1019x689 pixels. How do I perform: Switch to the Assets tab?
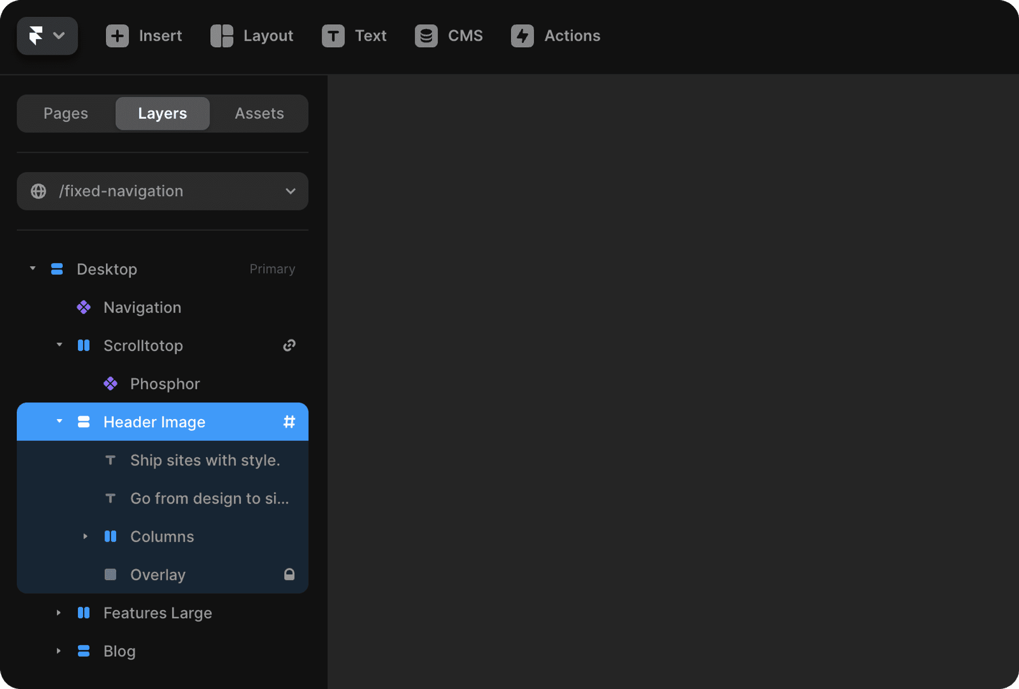259,113
